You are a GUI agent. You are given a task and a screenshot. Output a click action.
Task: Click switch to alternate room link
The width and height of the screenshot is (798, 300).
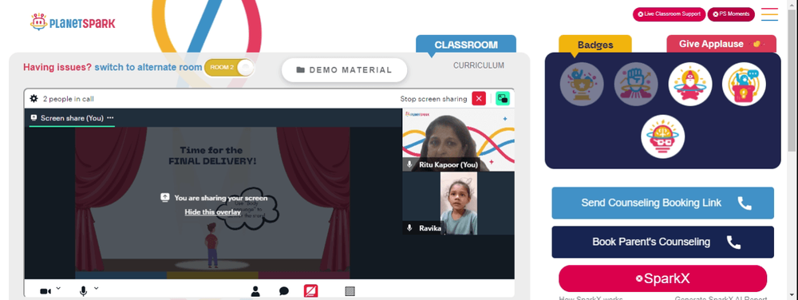point(148,67)
